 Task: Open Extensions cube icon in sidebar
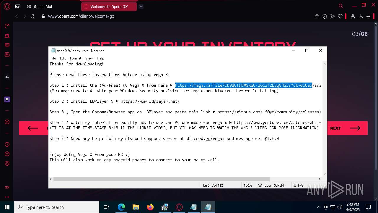click(7, 154)
